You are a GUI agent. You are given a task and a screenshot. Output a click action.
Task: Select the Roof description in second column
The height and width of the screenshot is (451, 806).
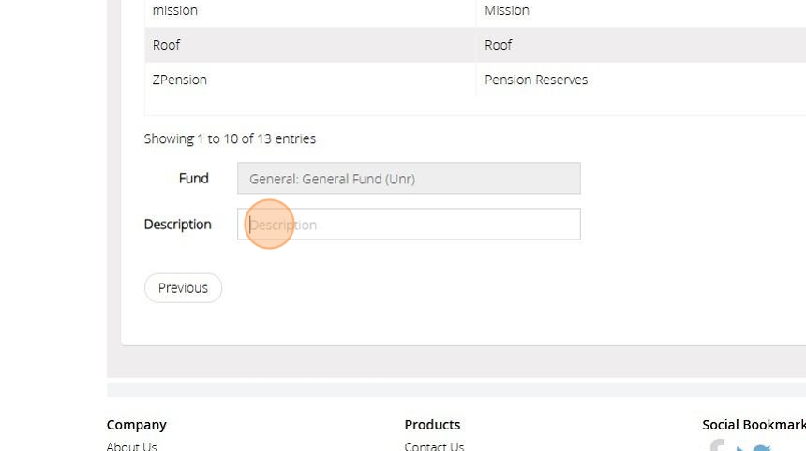499,45
